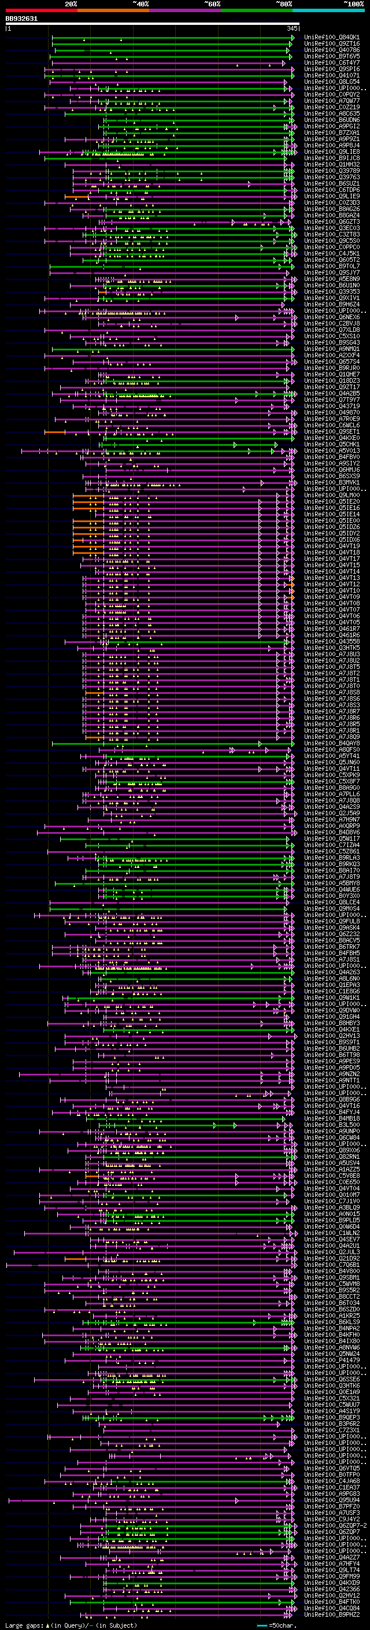
Task: Select hit label UniRef100_B6TRK7
Action: pyautogui.click(x=332, y=947)
